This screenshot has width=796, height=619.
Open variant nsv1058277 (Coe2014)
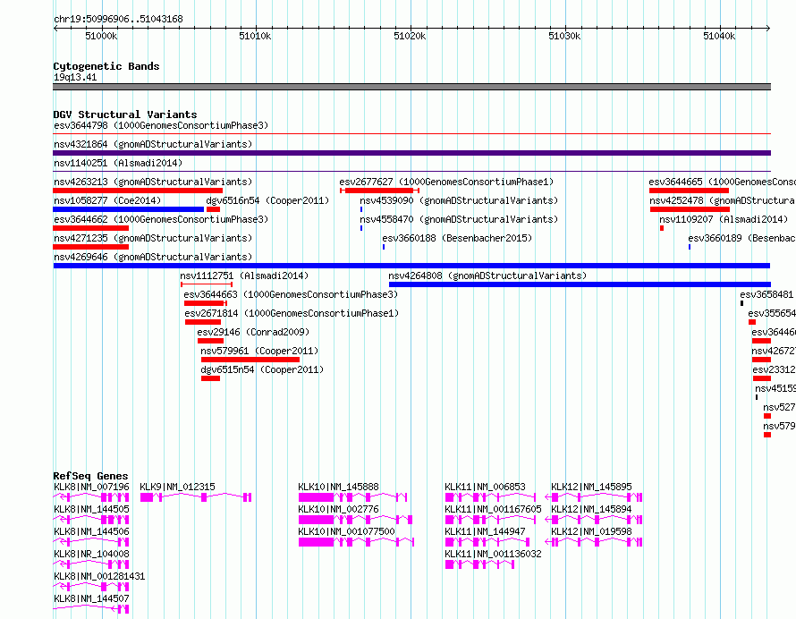pyautogui.click(x=107, y=200)
